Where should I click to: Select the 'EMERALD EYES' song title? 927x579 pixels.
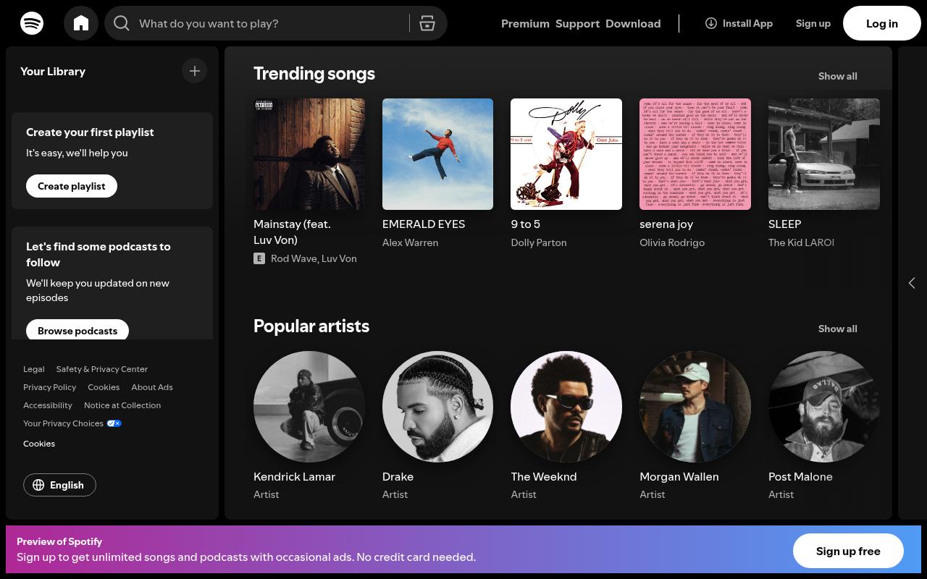424,224
